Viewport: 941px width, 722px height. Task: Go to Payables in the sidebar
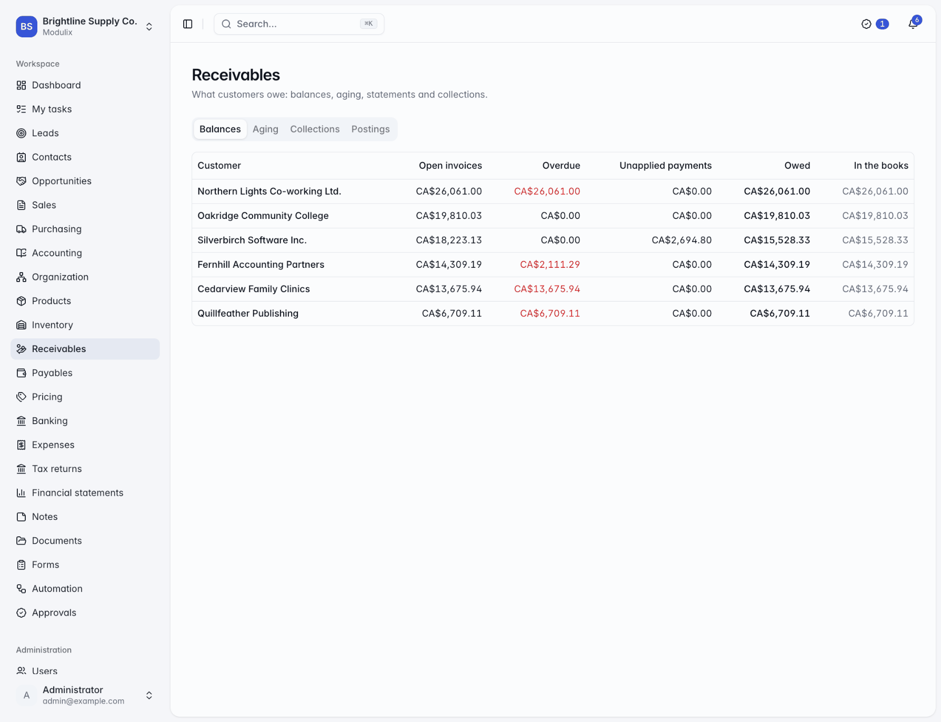85,373
